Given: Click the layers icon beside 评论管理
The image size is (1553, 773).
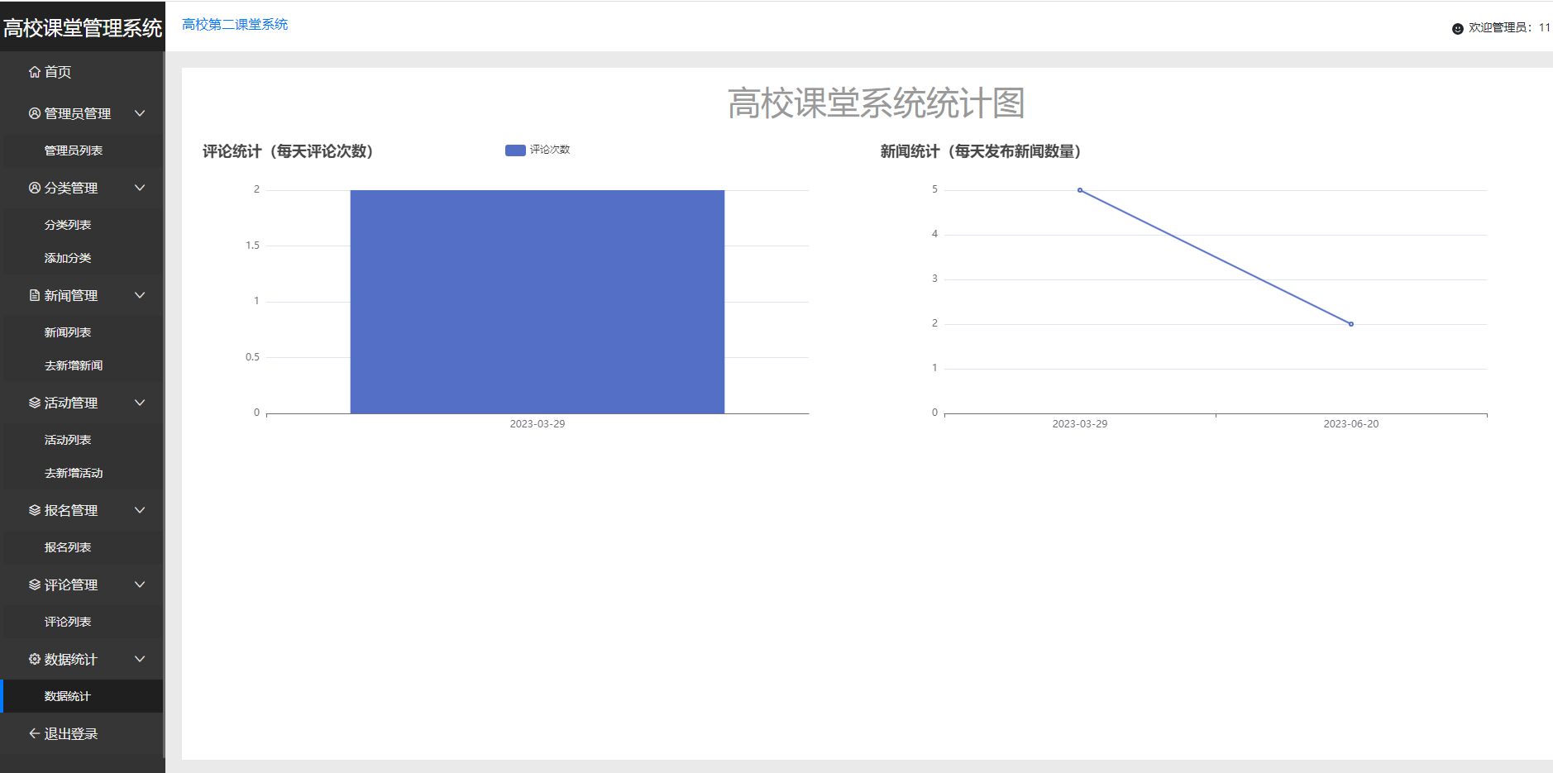Looking at the screenshot, I should tap(35, 585).
